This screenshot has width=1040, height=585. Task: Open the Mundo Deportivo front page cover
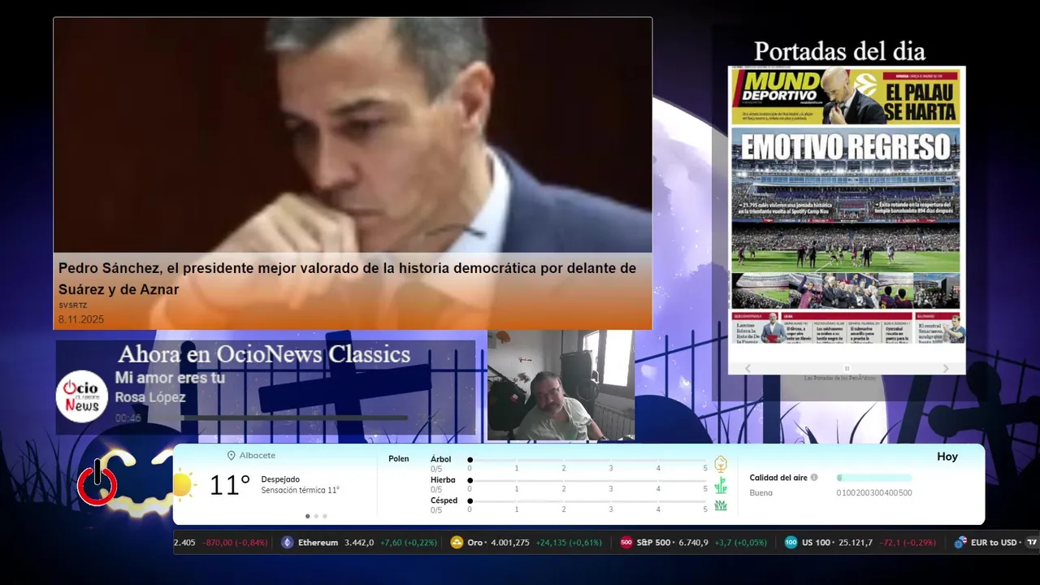846,206
